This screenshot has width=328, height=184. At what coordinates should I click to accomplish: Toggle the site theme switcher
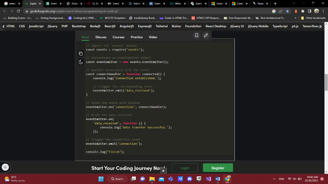pyautogui.click(x=5, y=167)
